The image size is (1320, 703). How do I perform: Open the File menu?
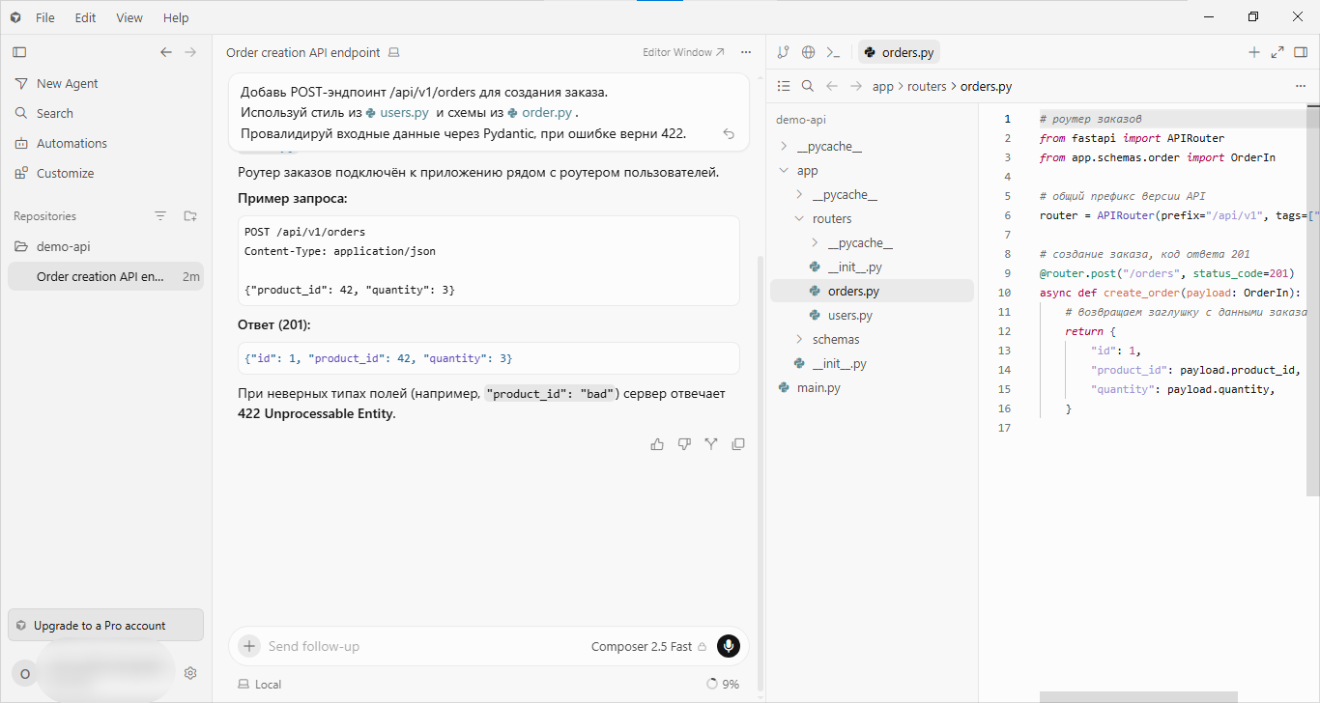click(x=45, y=17)
